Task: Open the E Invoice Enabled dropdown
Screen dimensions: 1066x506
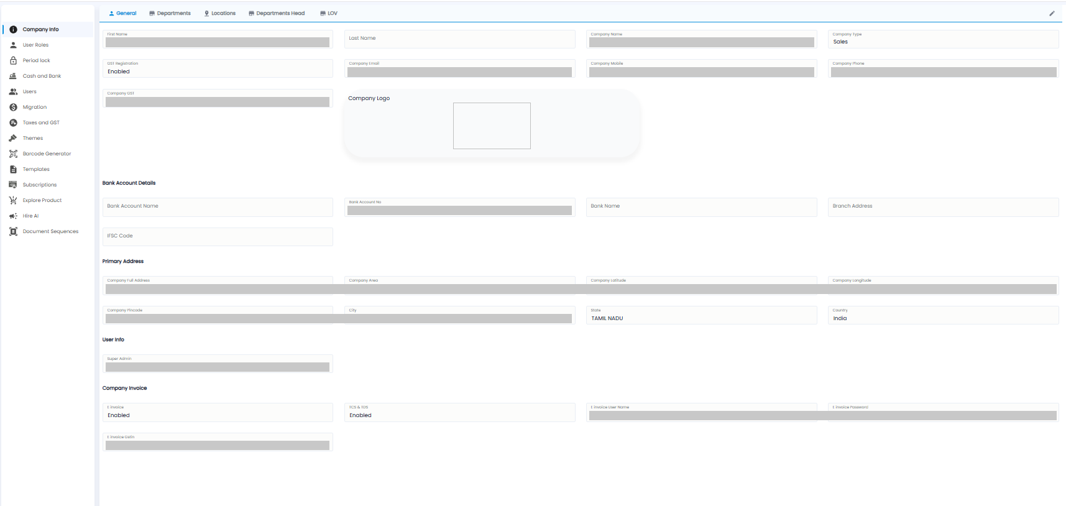Action: click(x=218, y=412)
